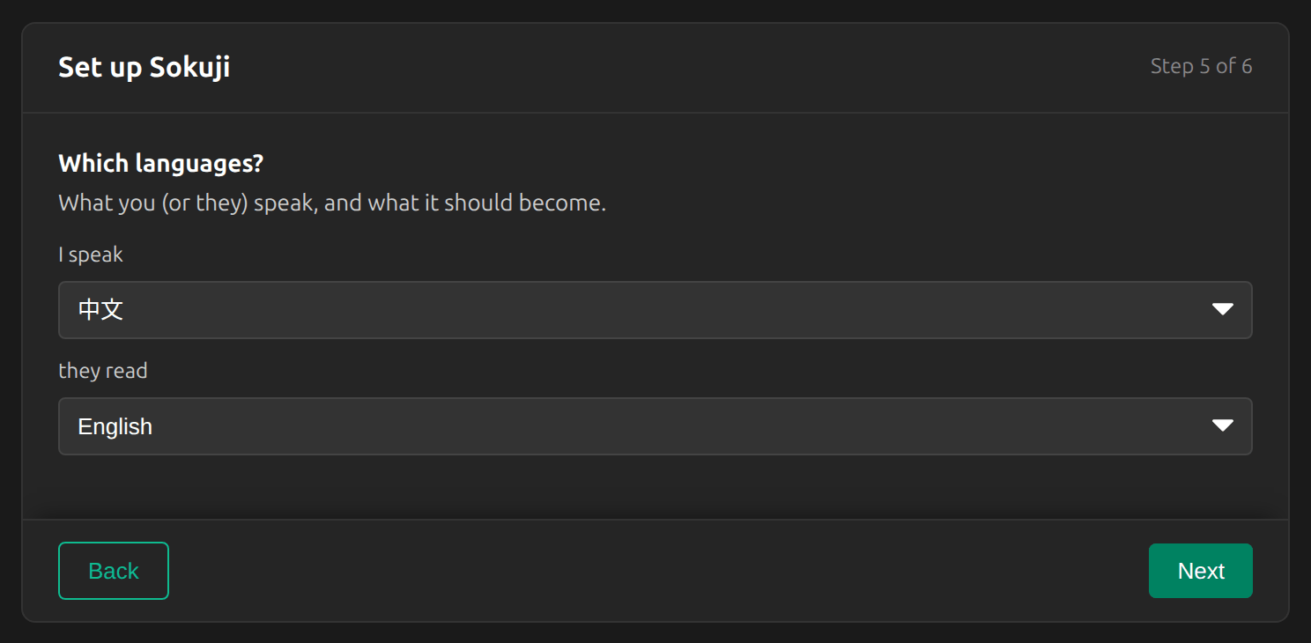Go back to the previous setup step
The height and width of the screenshot is (643, 1311).
click(114, 571)
